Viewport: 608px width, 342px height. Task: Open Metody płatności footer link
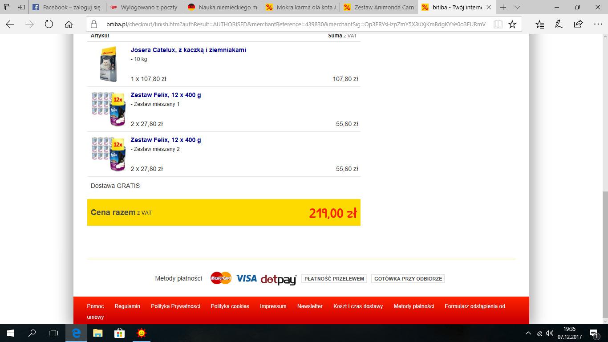click(414, 306)
